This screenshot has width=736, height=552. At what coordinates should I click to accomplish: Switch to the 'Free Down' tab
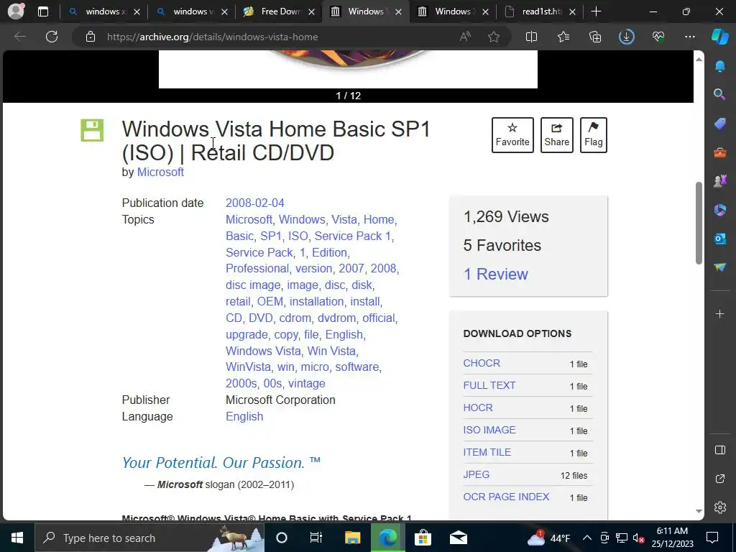point(280,11)
